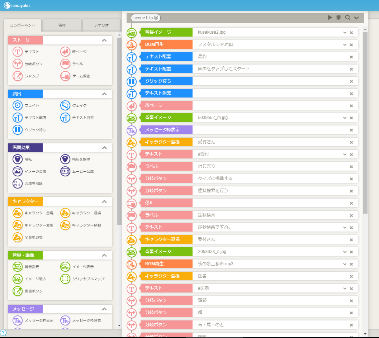Pick キャラクター登場 component in キャラクター panel

point(18,213)
